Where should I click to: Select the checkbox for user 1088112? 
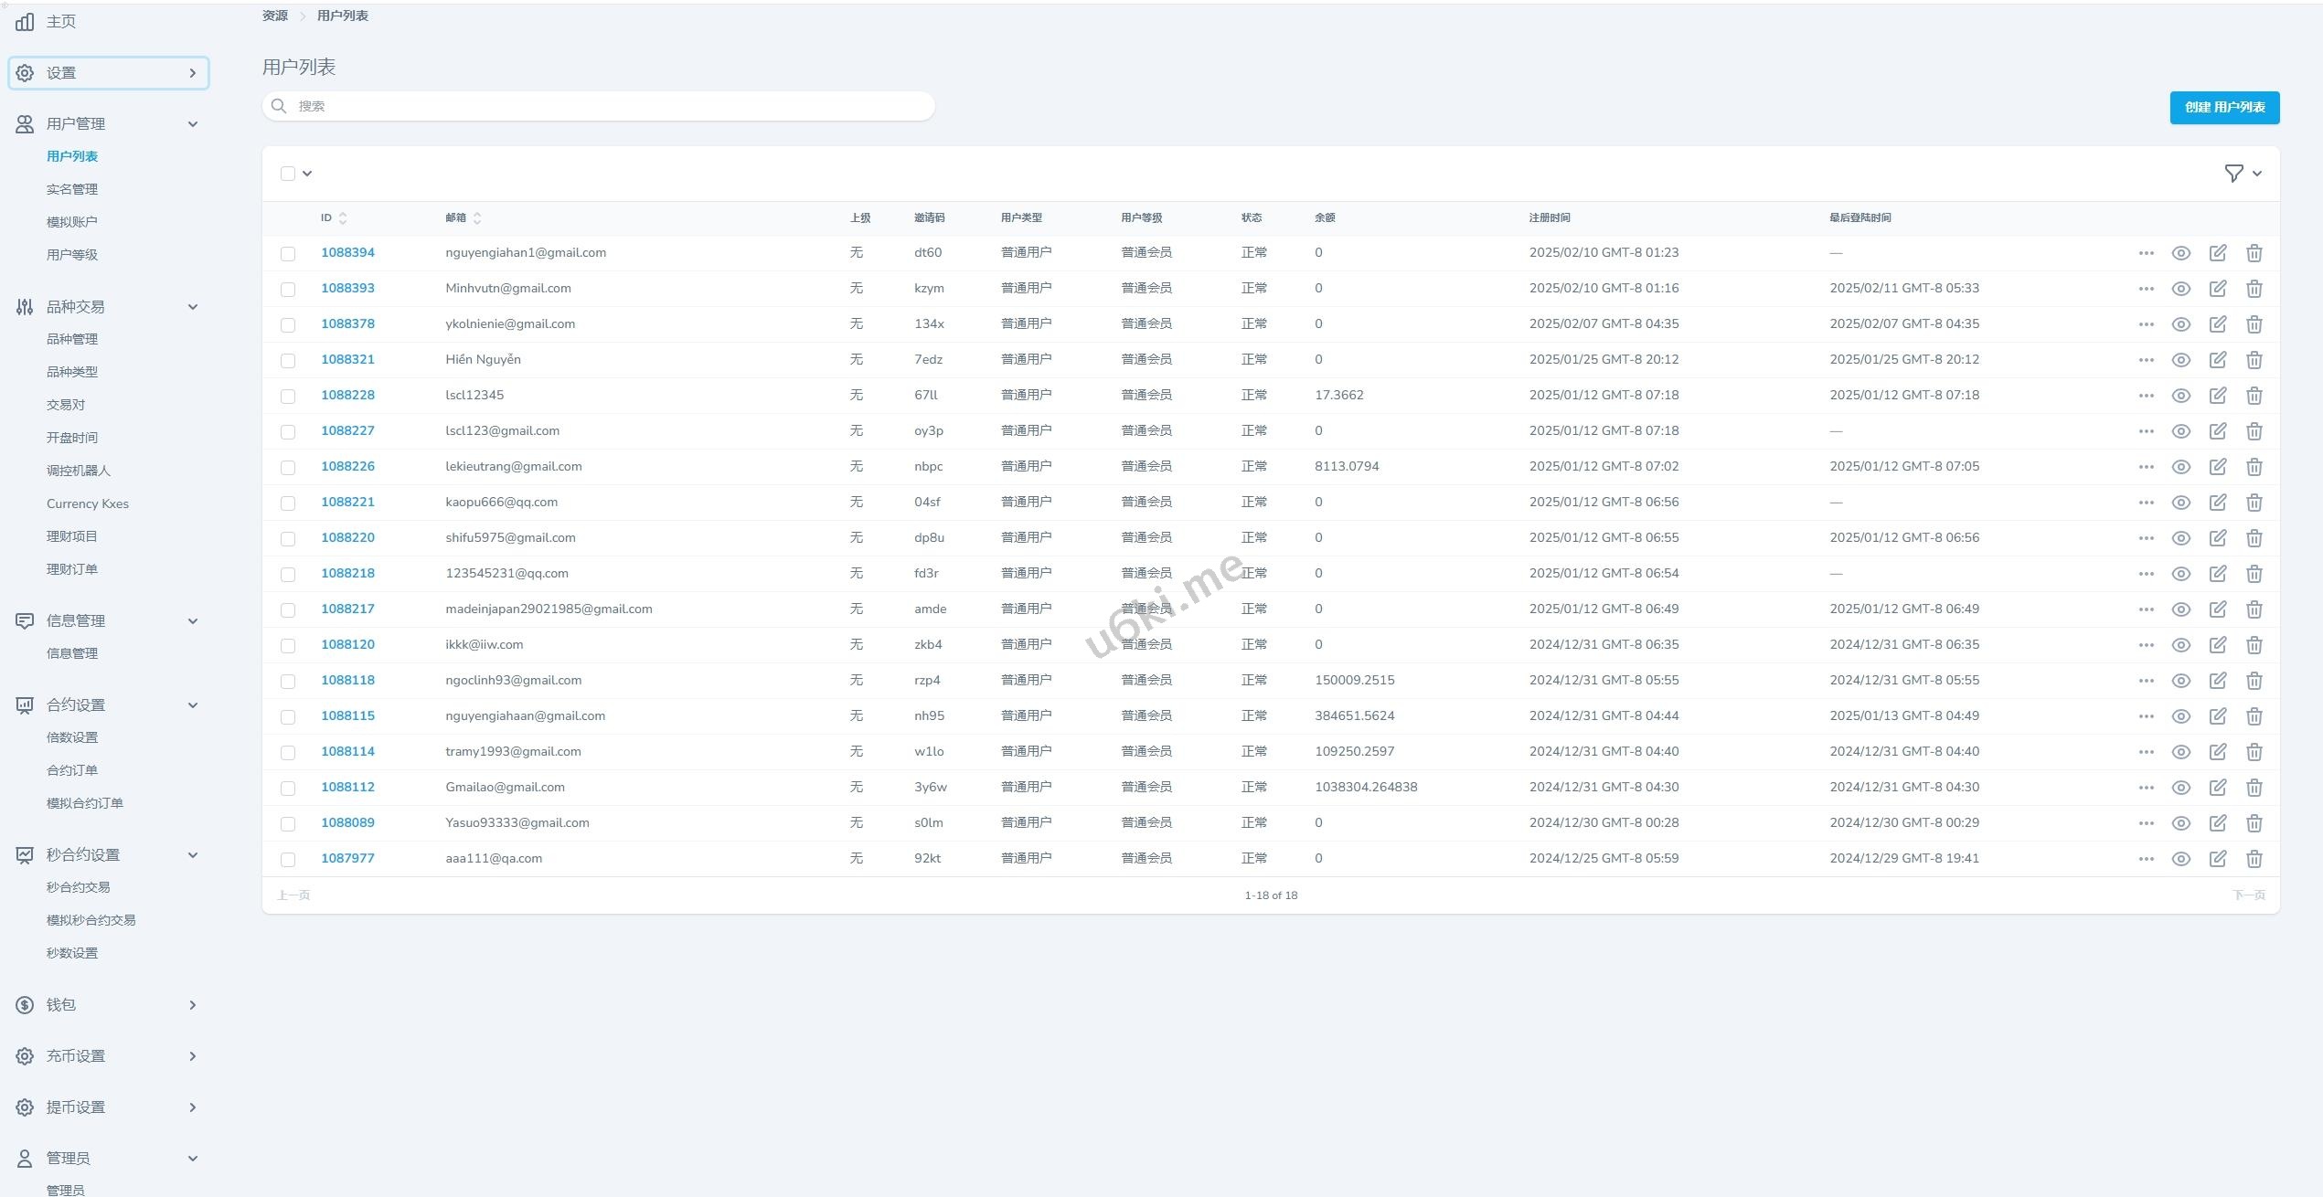point(288,788)
